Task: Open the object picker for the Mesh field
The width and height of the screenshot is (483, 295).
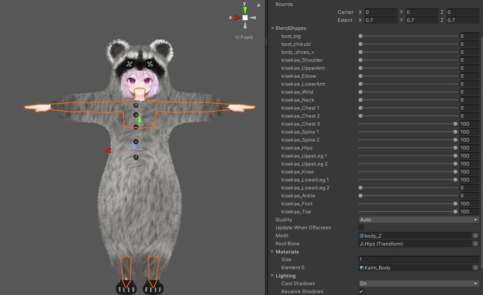Action: [475, 236]
